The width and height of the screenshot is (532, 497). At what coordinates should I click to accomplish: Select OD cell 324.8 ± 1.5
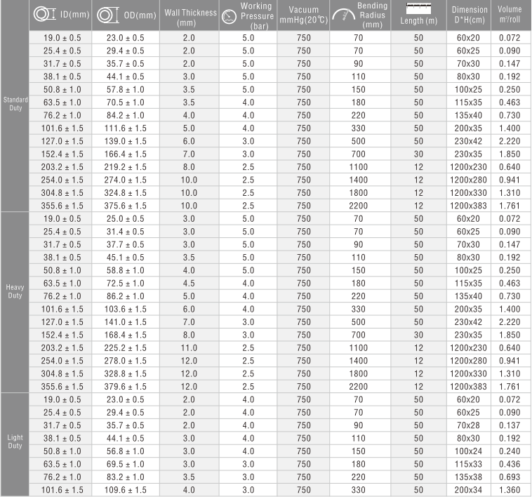click(x=125, y=193)
